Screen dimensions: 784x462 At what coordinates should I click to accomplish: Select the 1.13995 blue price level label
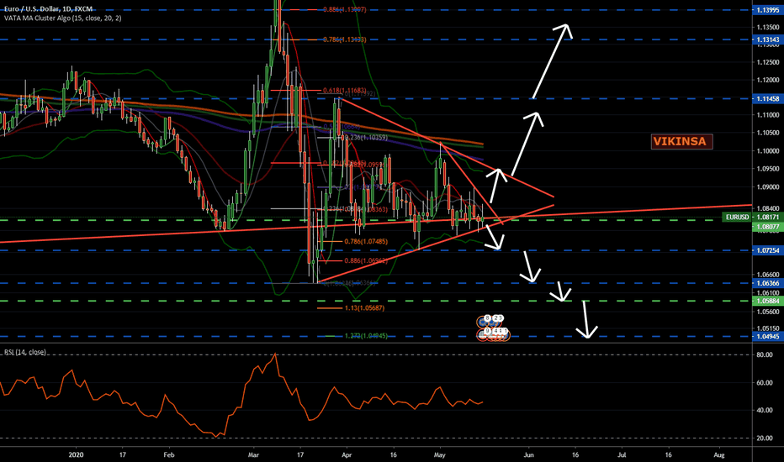pos(767,10)
